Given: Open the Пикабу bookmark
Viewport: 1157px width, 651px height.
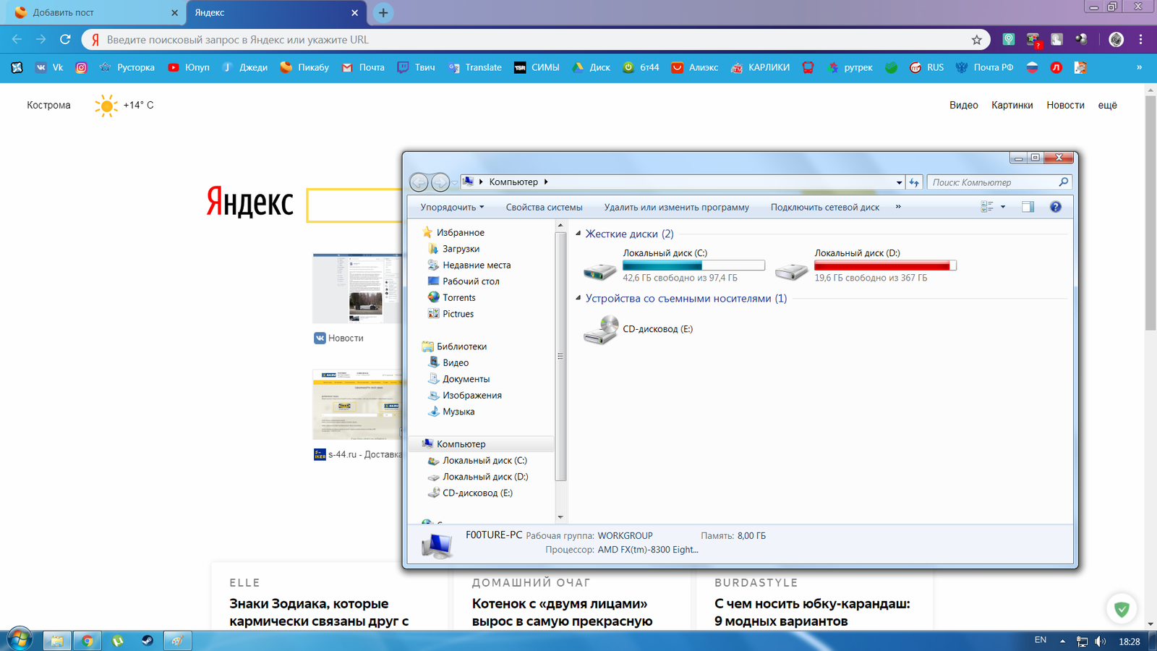Looking at the screenshot, I should [304, 67].
